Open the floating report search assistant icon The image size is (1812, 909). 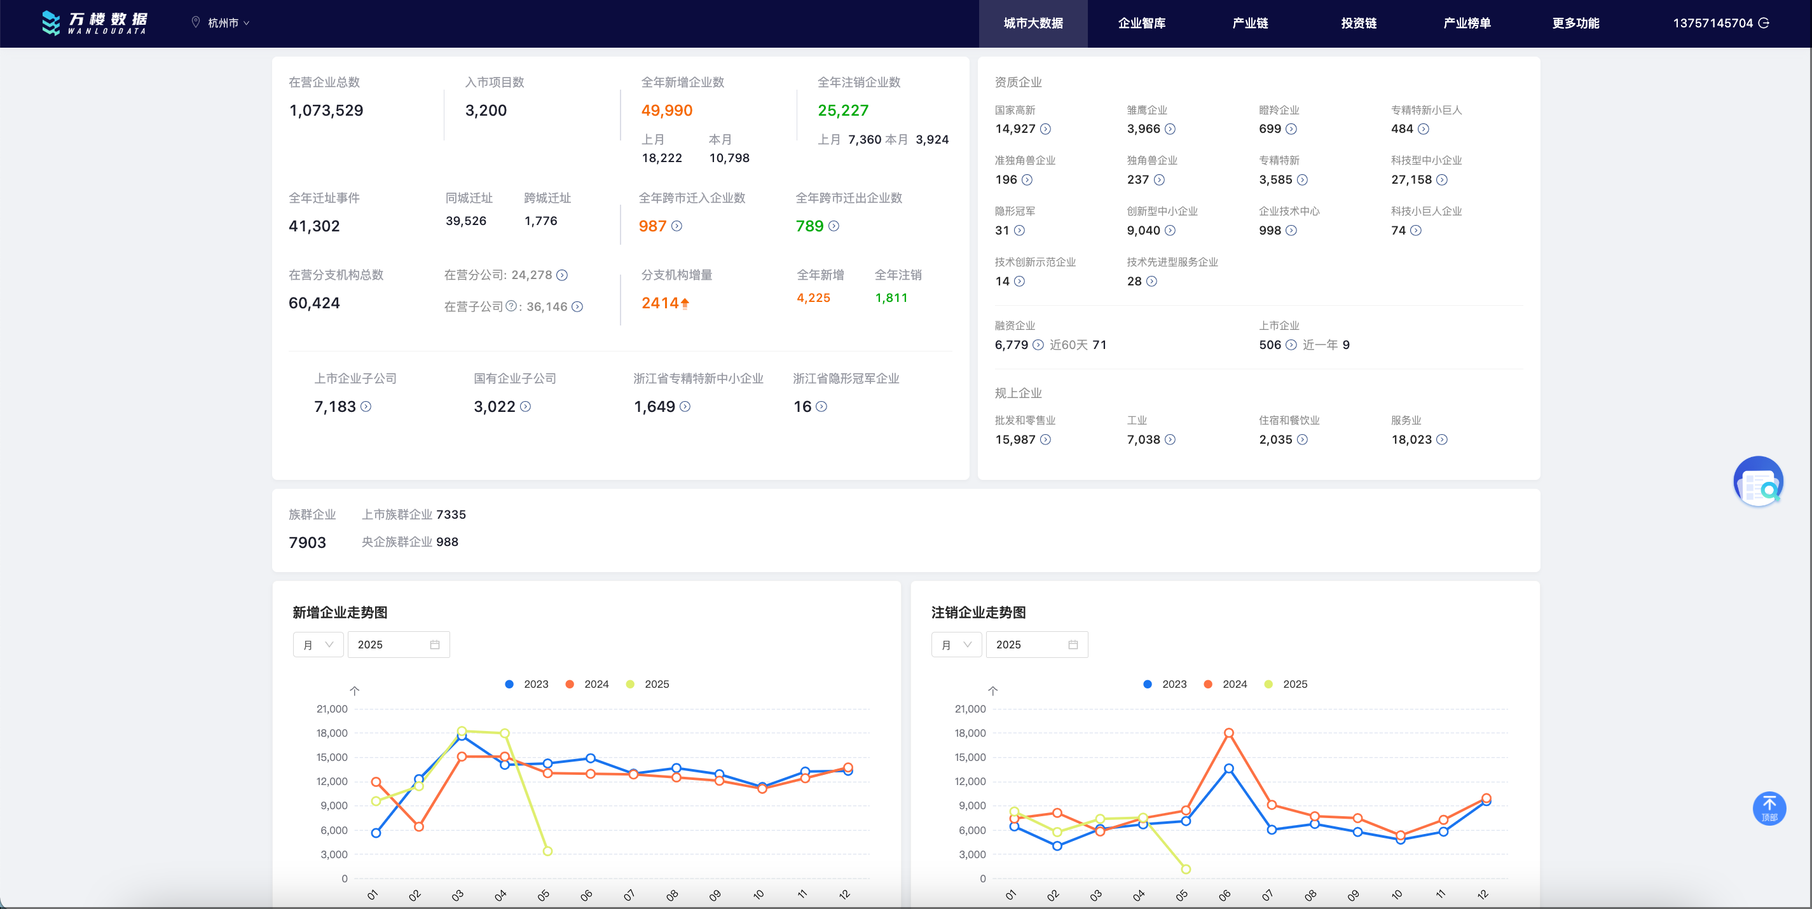point(1757,482)
